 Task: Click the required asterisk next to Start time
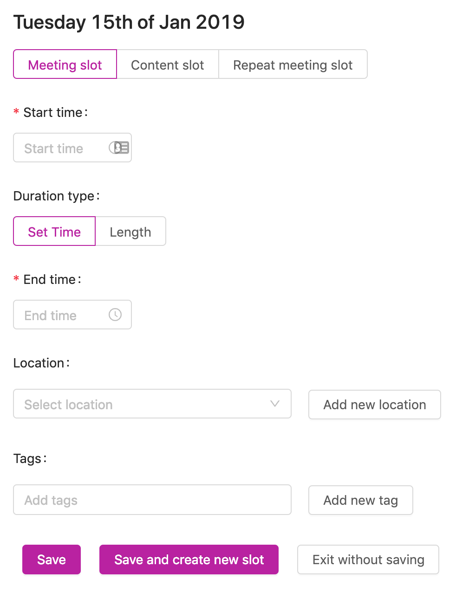(x=16, y=112)
